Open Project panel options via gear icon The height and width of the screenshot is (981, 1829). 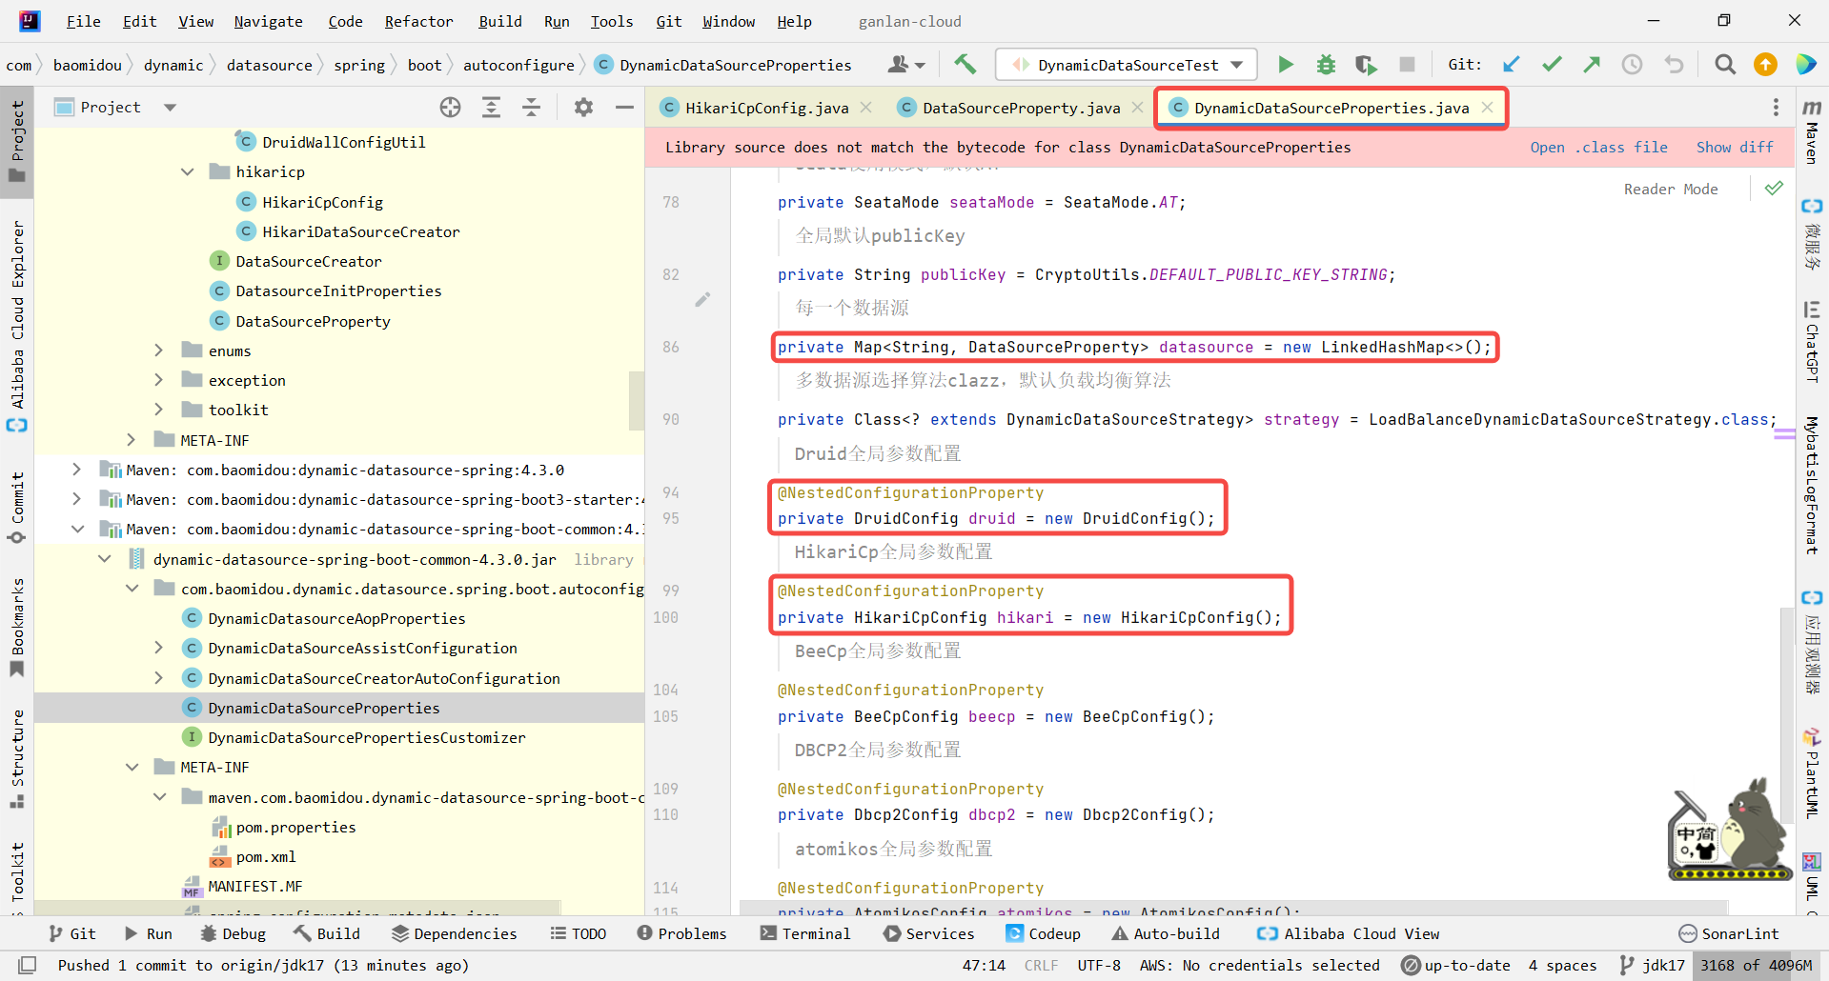click(x=583, y=107)
